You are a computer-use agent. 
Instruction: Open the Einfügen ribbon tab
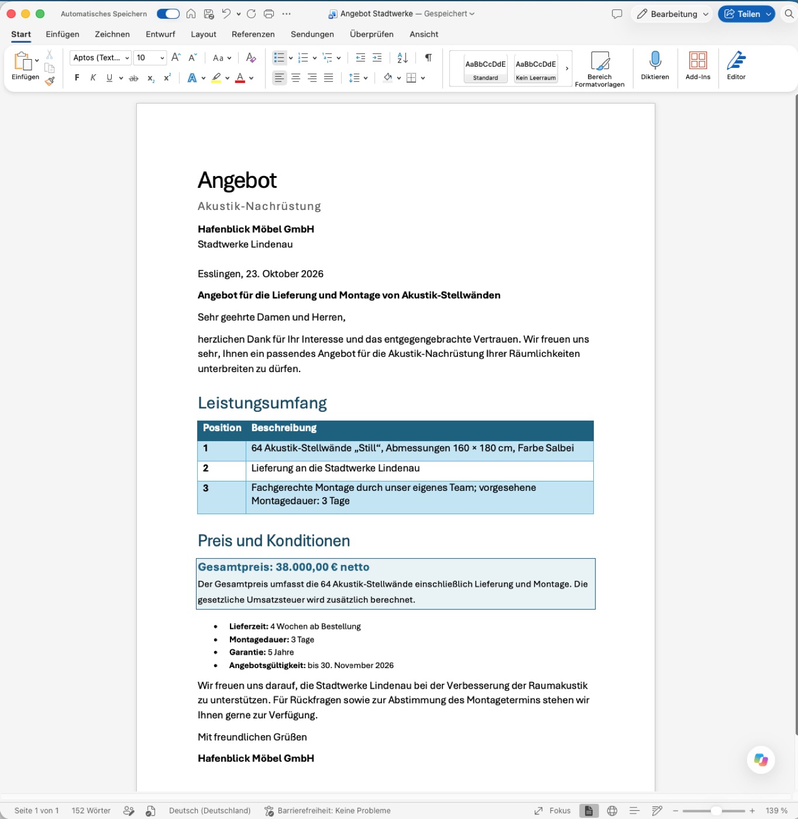(63, 35)
